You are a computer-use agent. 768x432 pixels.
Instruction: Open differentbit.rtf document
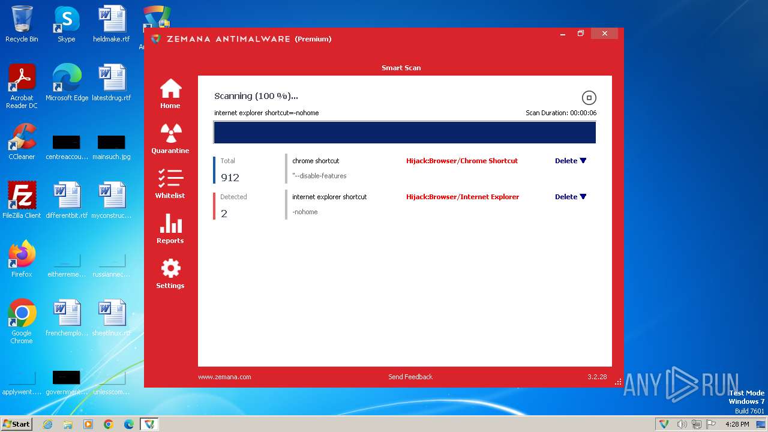pyautogui.click(x=67, y=200)
